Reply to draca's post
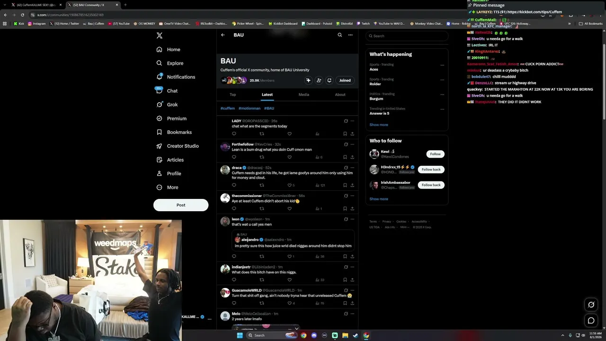Viewport: 606px width, 341px height. click(x=234, y=185)
